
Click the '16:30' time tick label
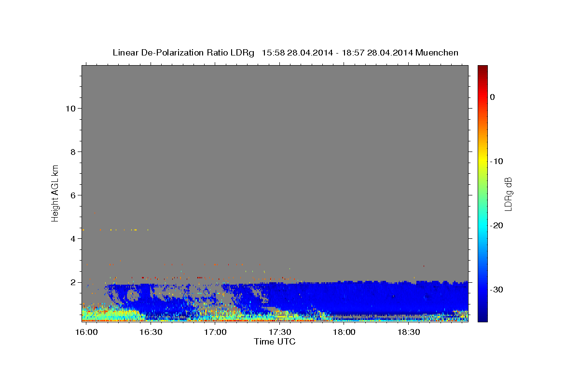click(151, 332)
